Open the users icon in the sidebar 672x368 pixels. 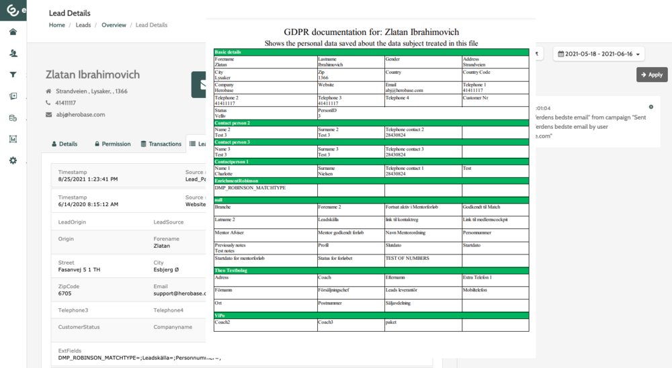(x=13, y=53)
